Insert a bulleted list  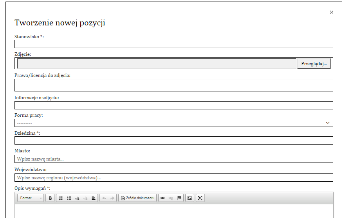point(69,198)
